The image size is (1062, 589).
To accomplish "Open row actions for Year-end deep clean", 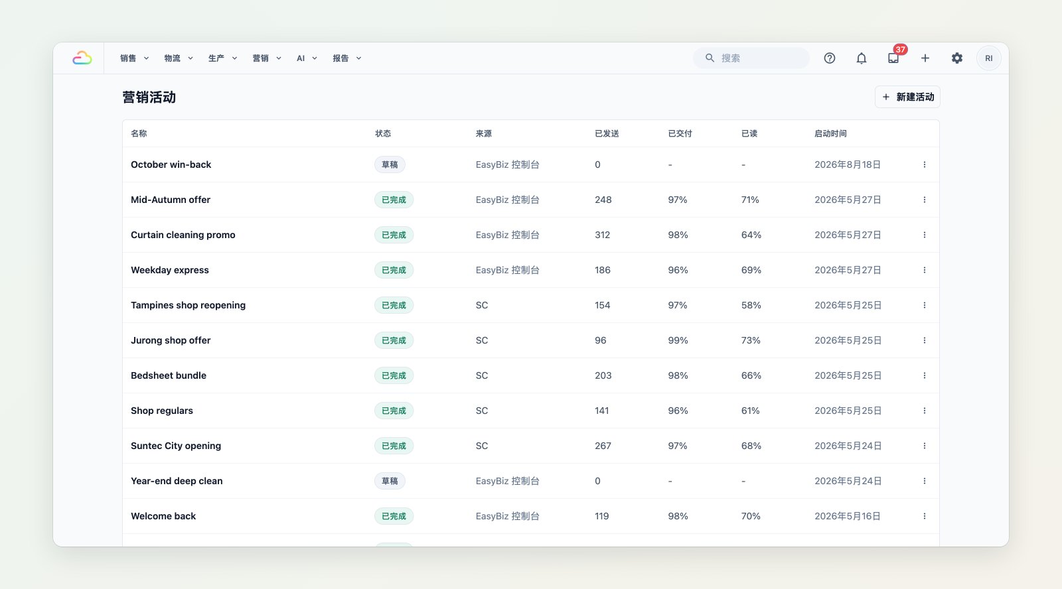I will (925, 481).
